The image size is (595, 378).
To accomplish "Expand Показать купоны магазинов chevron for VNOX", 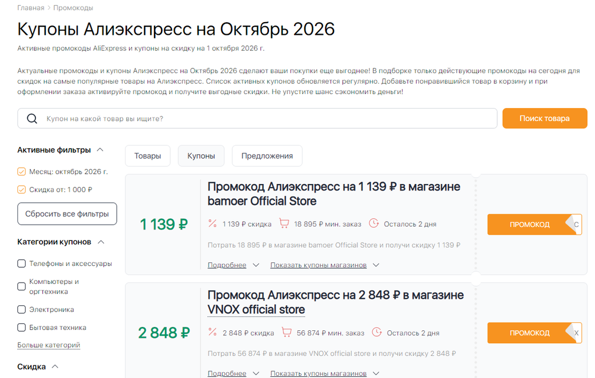I will coord(376,373).
